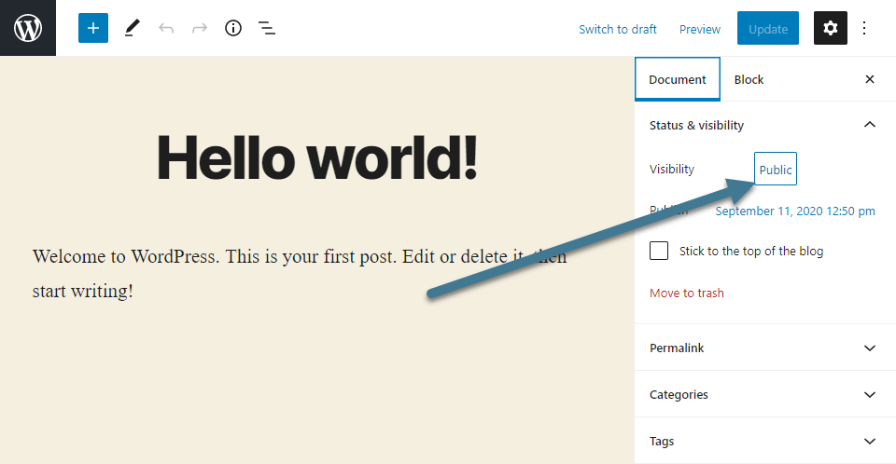This screenshot has height=464, width=896.
Task: Click Switch to draft
Action: [x=618, y=29]
